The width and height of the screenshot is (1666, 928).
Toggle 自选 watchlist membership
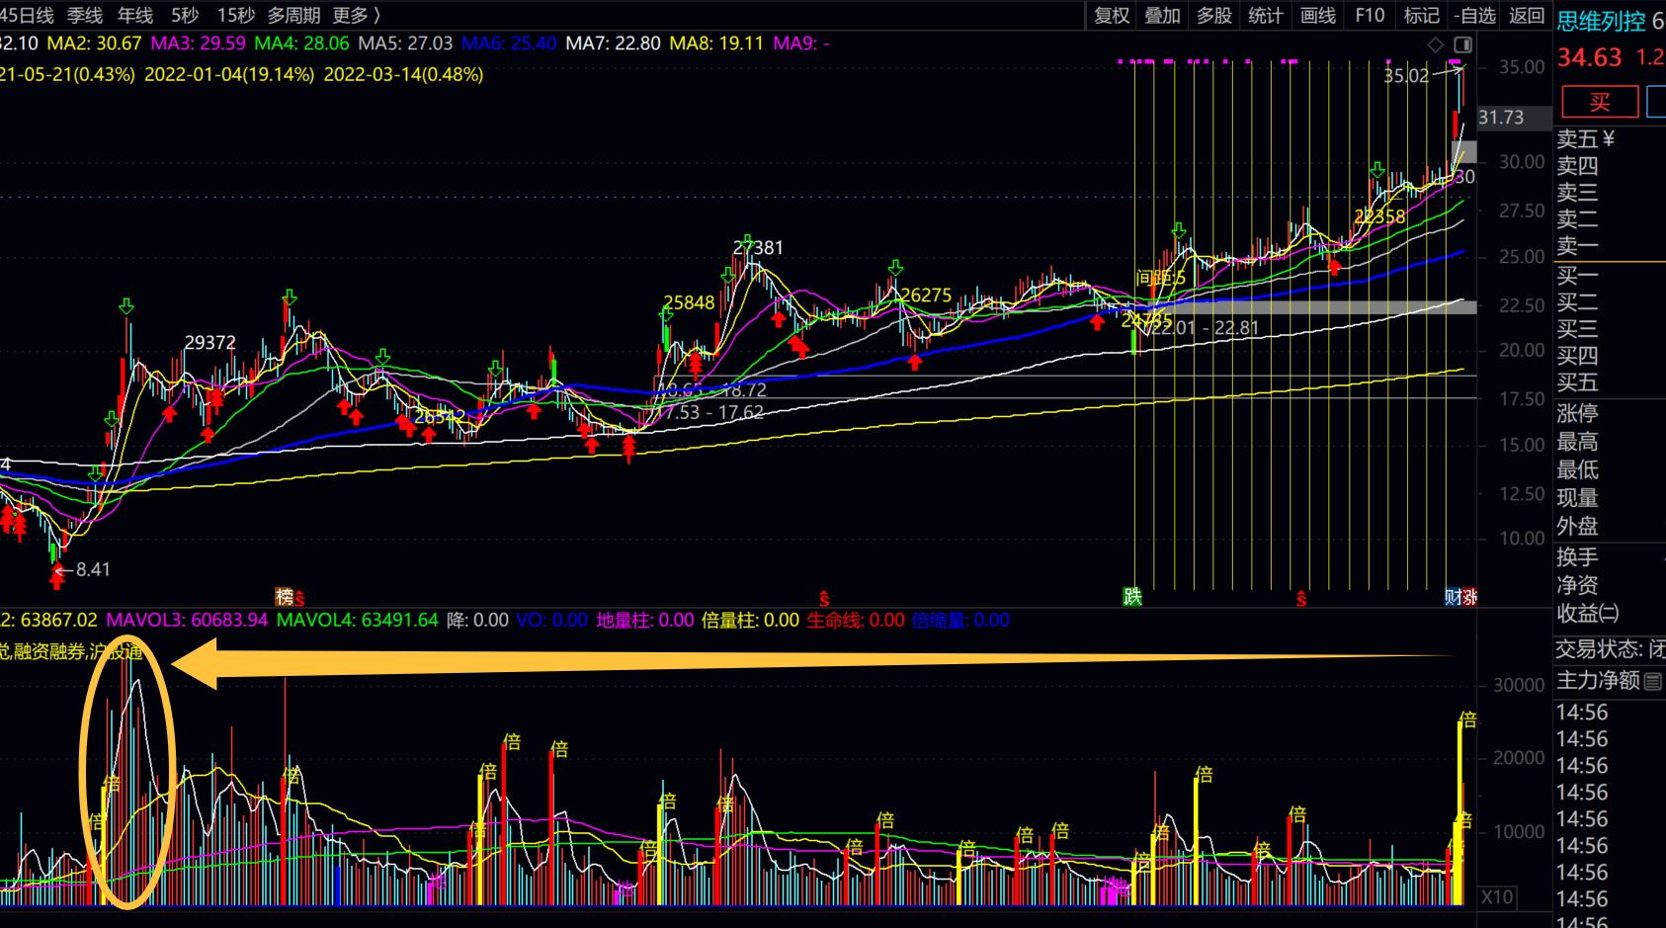pyautogui.click(x=1475, y=15)
